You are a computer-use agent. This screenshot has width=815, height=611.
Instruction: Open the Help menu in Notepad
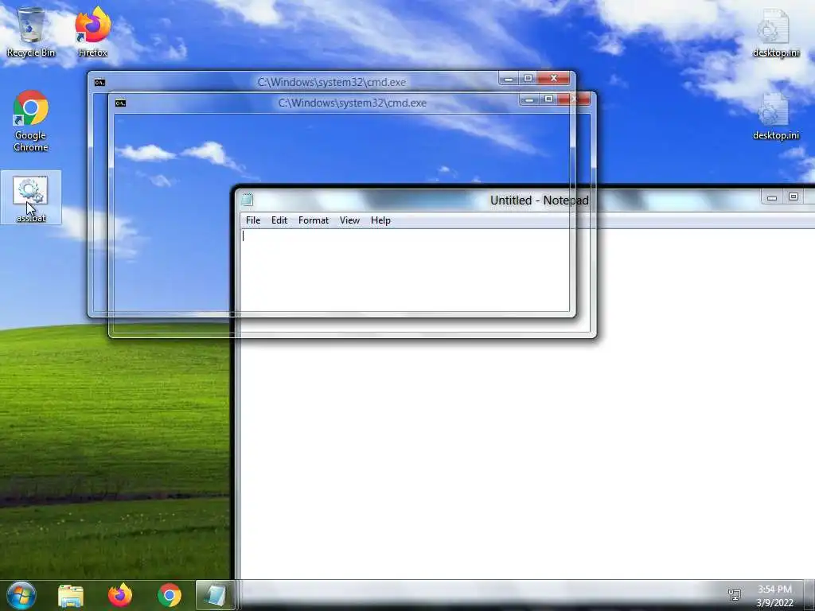point(380,220)
